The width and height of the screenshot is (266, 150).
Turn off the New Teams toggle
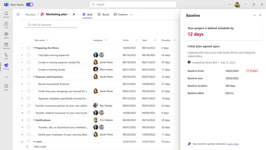[30, 5]
